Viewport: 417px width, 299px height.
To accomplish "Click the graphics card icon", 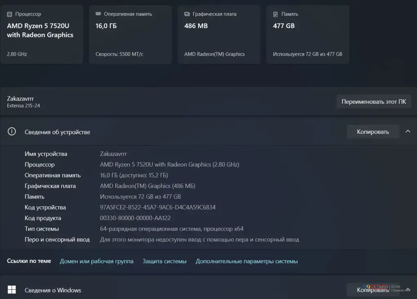I will (187, 14).
